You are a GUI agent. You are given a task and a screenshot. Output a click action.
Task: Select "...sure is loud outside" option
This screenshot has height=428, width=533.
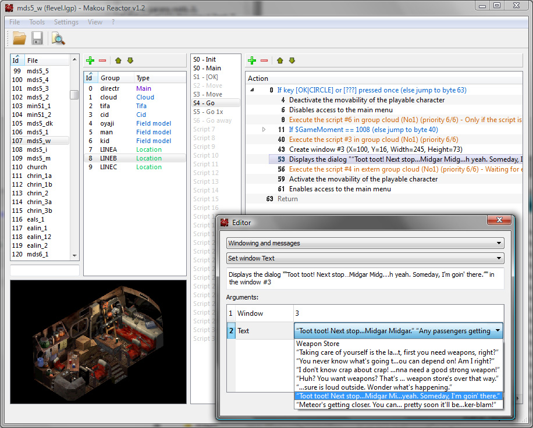tap(399, 387)
